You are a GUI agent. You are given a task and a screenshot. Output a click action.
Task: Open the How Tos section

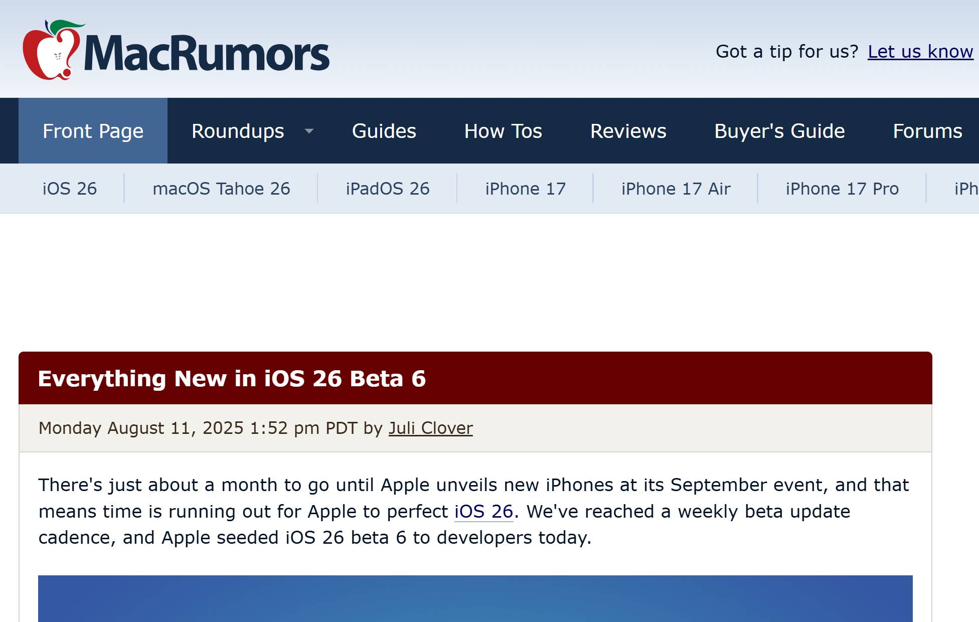coord(503,131)
